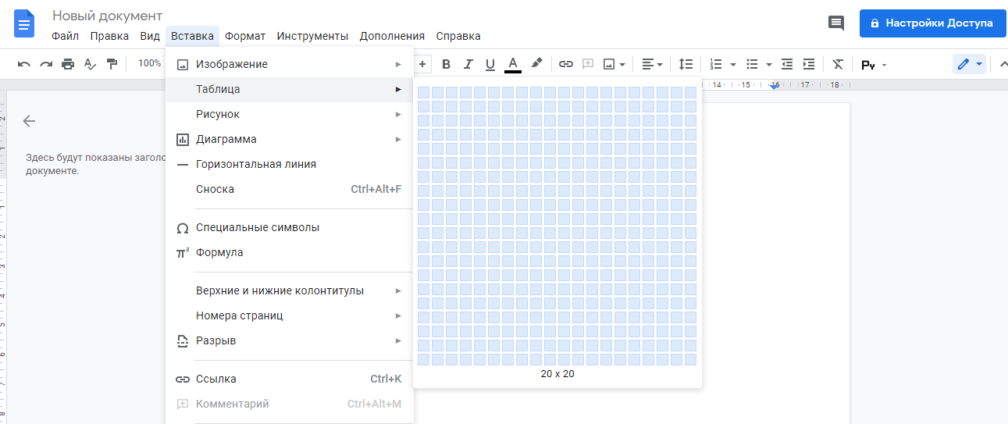Clear formatting with the crossed-T icon
Viewport: 1008px width, 424px height.
[x=838, y=64]
